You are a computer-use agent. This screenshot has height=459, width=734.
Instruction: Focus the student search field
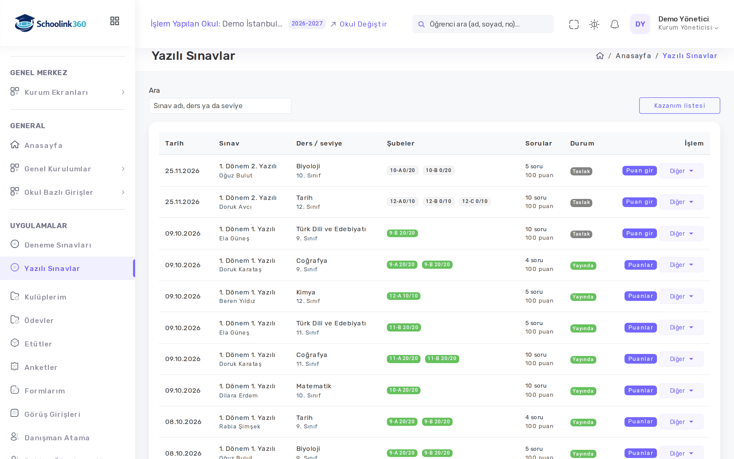[x=483, y=24]
